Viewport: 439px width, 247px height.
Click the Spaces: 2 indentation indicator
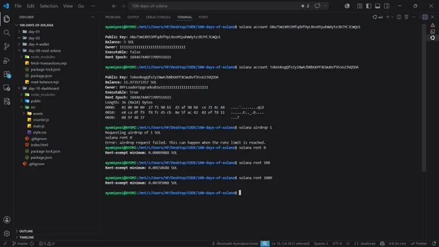321,244
